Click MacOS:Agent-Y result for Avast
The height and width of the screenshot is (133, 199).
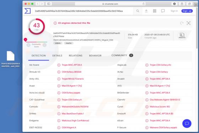click(x=72, y=86)
